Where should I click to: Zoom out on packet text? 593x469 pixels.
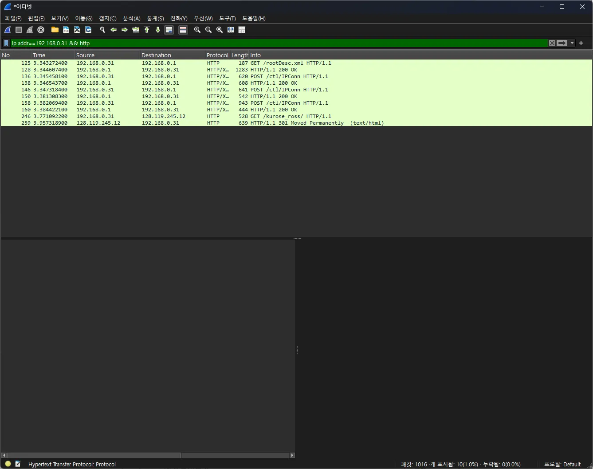pos(208,30)
